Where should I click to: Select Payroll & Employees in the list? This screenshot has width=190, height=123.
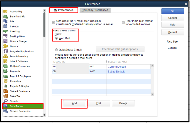click(21, 76)
